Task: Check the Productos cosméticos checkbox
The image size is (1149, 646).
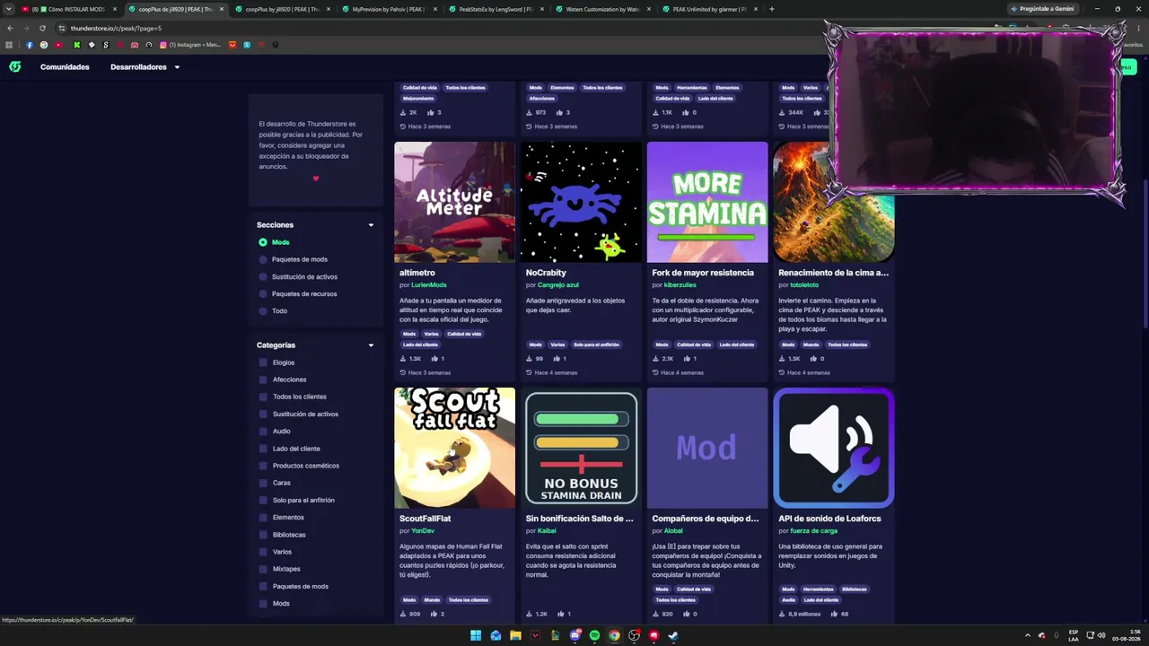Action: coord(263,466)
